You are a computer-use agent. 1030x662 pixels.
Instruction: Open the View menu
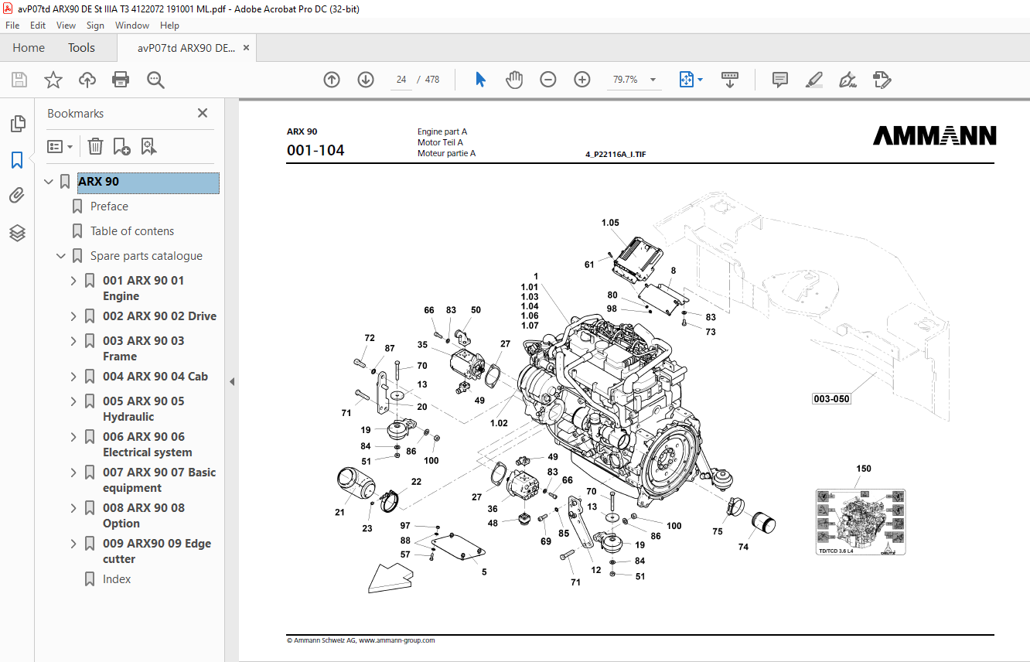66,26
